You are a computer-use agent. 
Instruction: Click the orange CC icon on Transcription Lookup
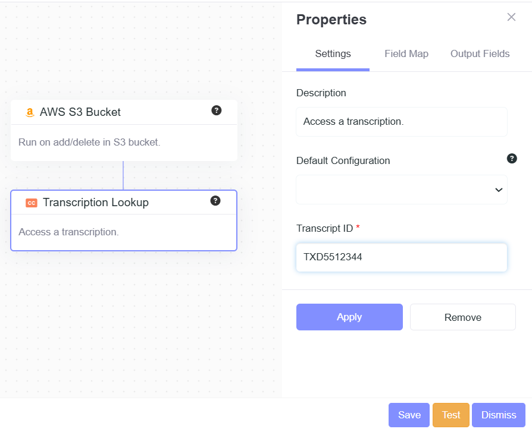(32, 203)
